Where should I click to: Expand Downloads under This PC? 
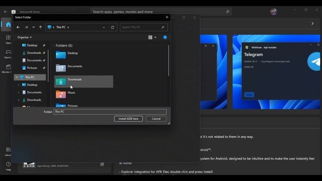[x=19, y=100]
